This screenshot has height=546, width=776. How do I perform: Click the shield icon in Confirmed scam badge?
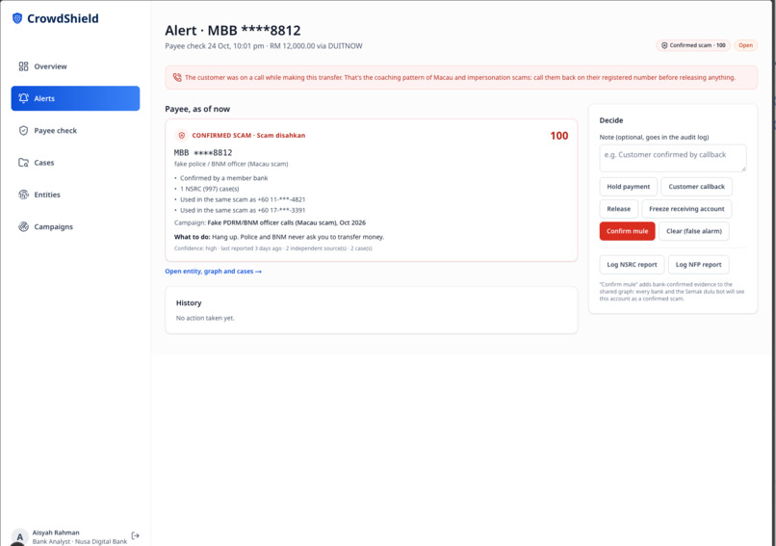tap(664, 45)
